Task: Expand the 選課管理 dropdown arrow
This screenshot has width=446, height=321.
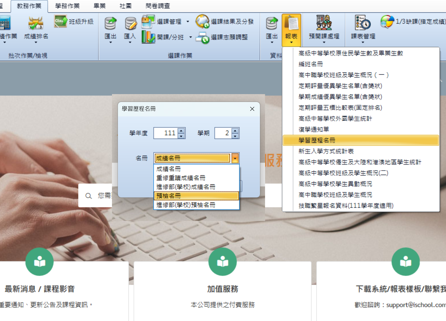Action: coord(188,22)
